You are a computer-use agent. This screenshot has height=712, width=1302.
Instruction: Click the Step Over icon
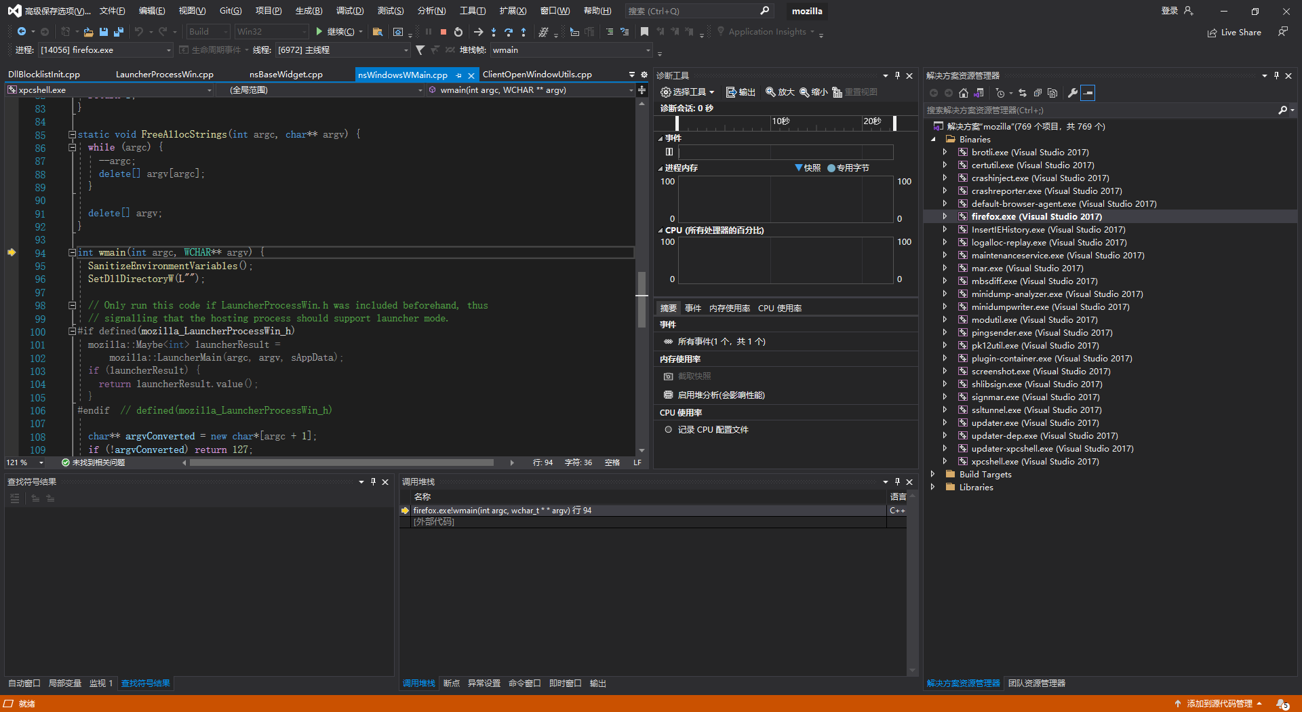[x=509, y=32]
